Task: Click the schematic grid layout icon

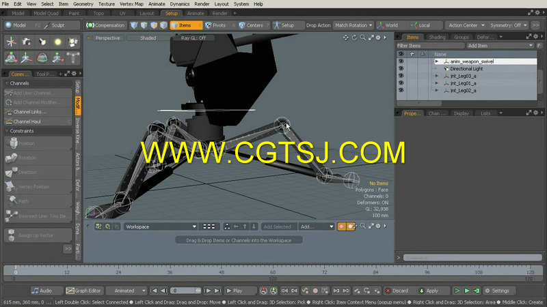Action: tap(209, 226)
